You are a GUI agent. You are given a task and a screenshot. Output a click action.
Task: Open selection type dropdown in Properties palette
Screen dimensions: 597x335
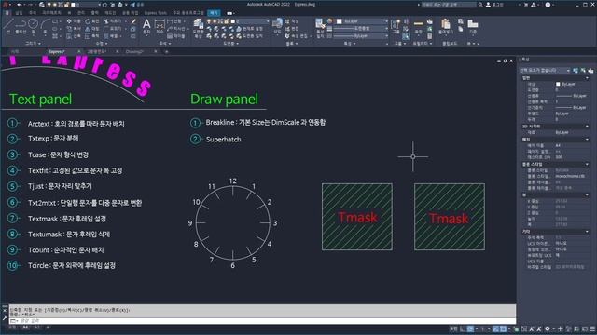545,71
